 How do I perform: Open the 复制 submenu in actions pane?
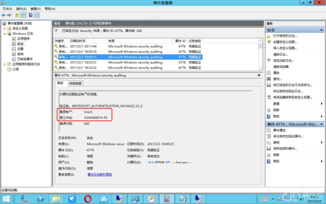pos(295,142)
